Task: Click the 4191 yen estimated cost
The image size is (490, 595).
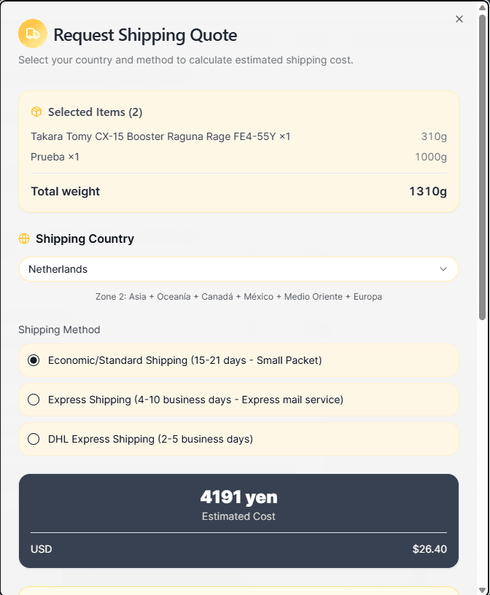Action: coord(238,497)
